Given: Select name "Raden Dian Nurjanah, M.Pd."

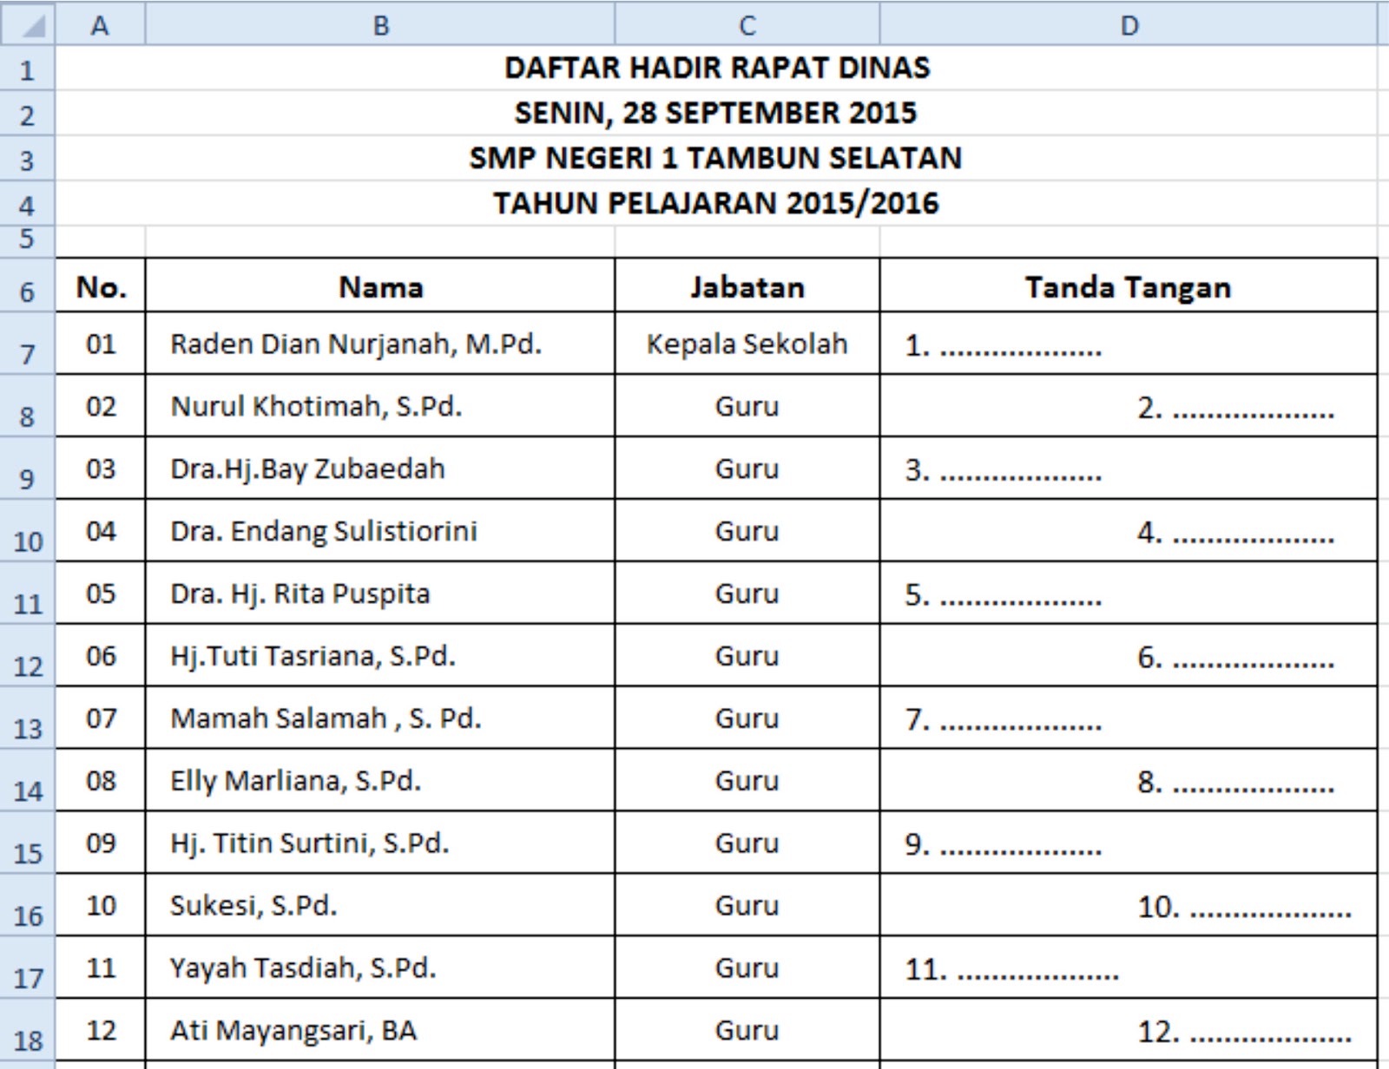Looking at the screenshot, I should [x=356, y=344].
